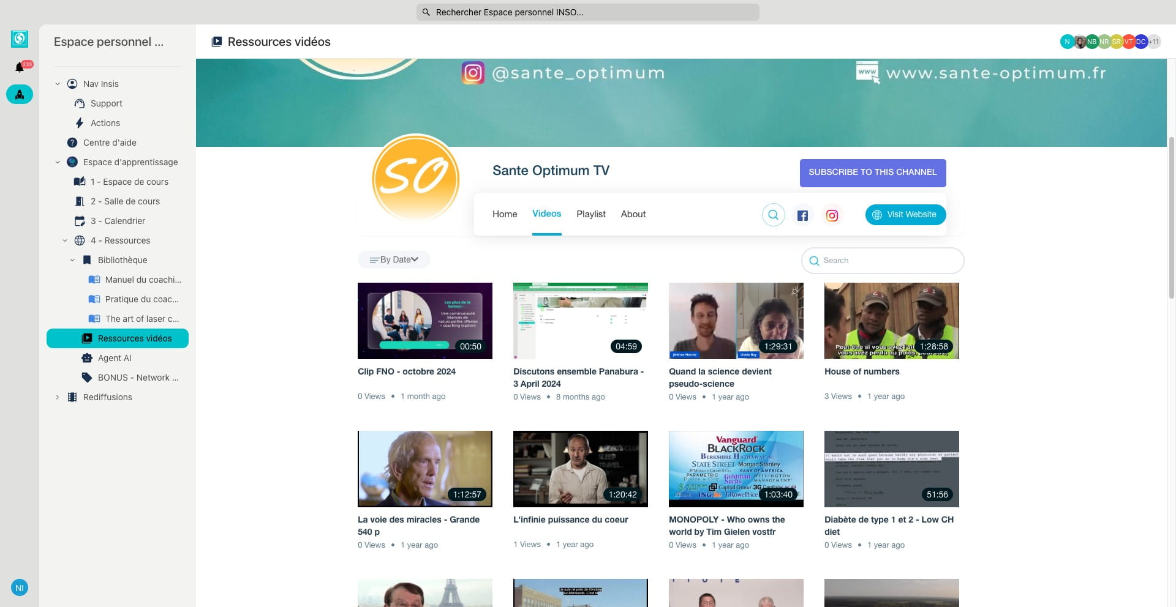Click the Calendrier calendar icon
1176x607 pixels.
pyautogui.click(x=80, y=221)
